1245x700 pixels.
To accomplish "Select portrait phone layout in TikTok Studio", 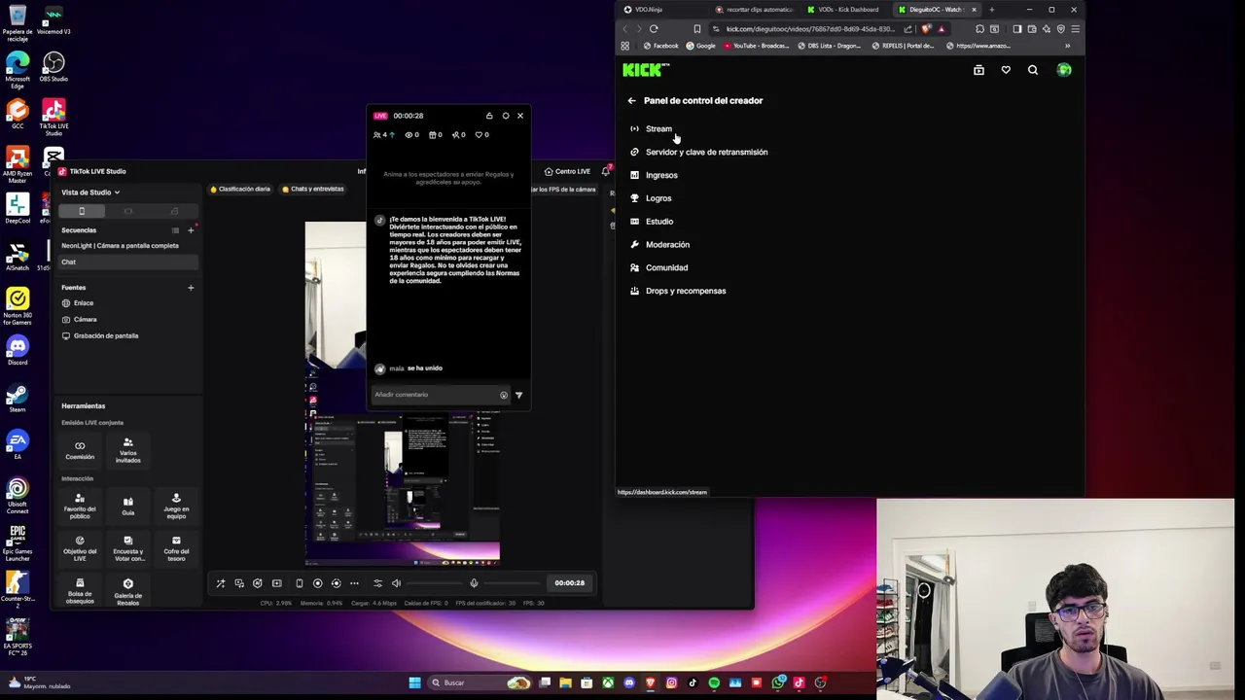I will tap(82, 211).
